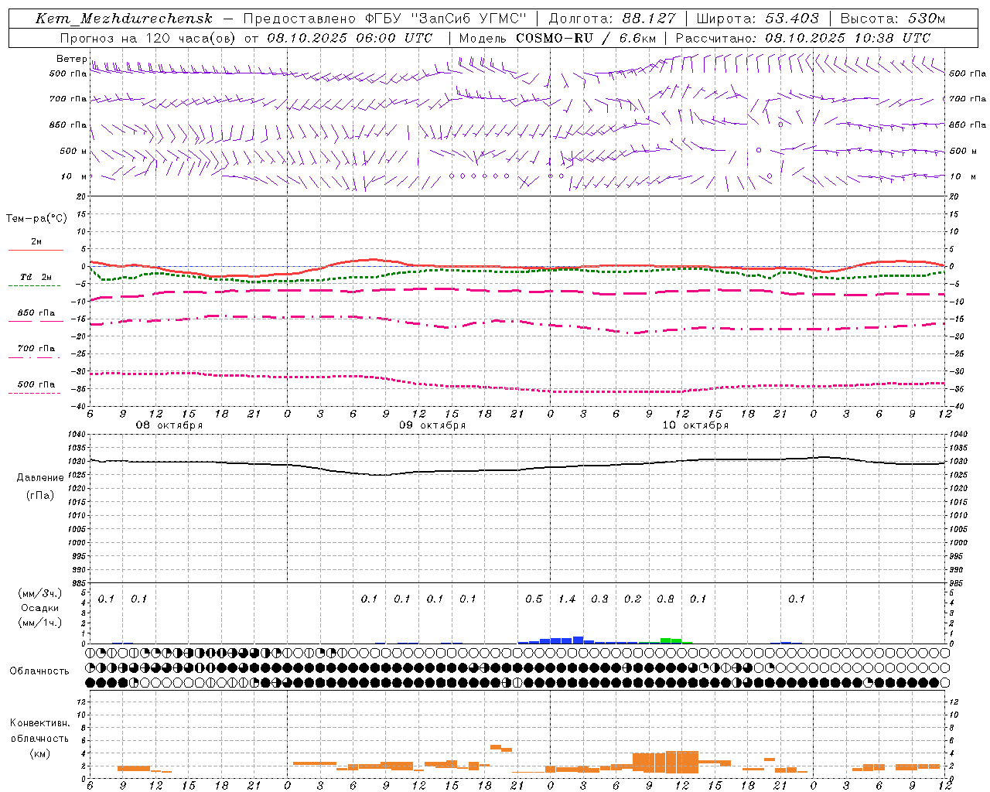Viewport: 990px width, 792px height.
Task: Click the 09 октября date label
Action: click(432, 425)
